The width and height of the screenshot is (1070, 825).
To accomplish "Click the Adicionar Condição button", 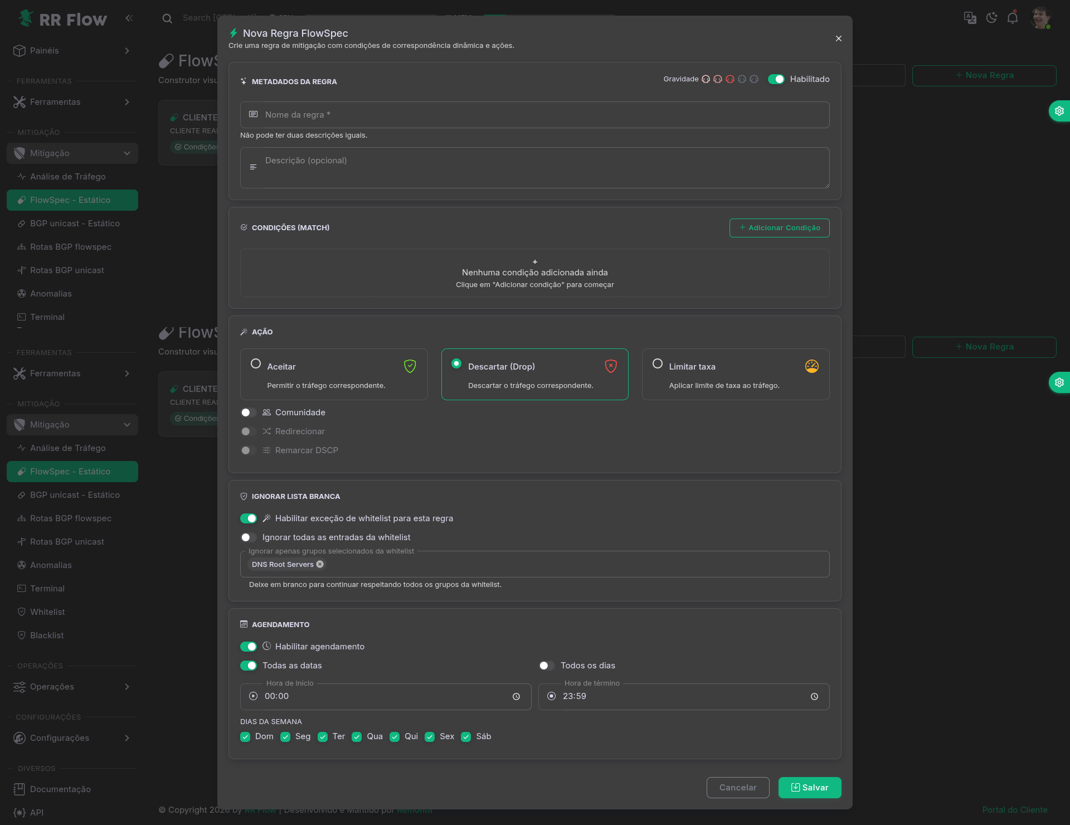I will point(779,228).
